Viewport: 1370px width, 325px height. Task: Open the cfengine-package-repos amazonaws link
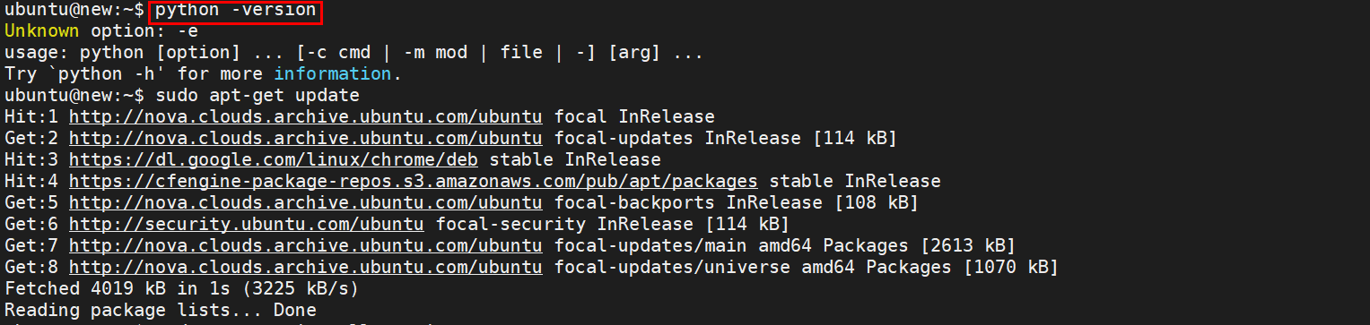click(413, 181)
